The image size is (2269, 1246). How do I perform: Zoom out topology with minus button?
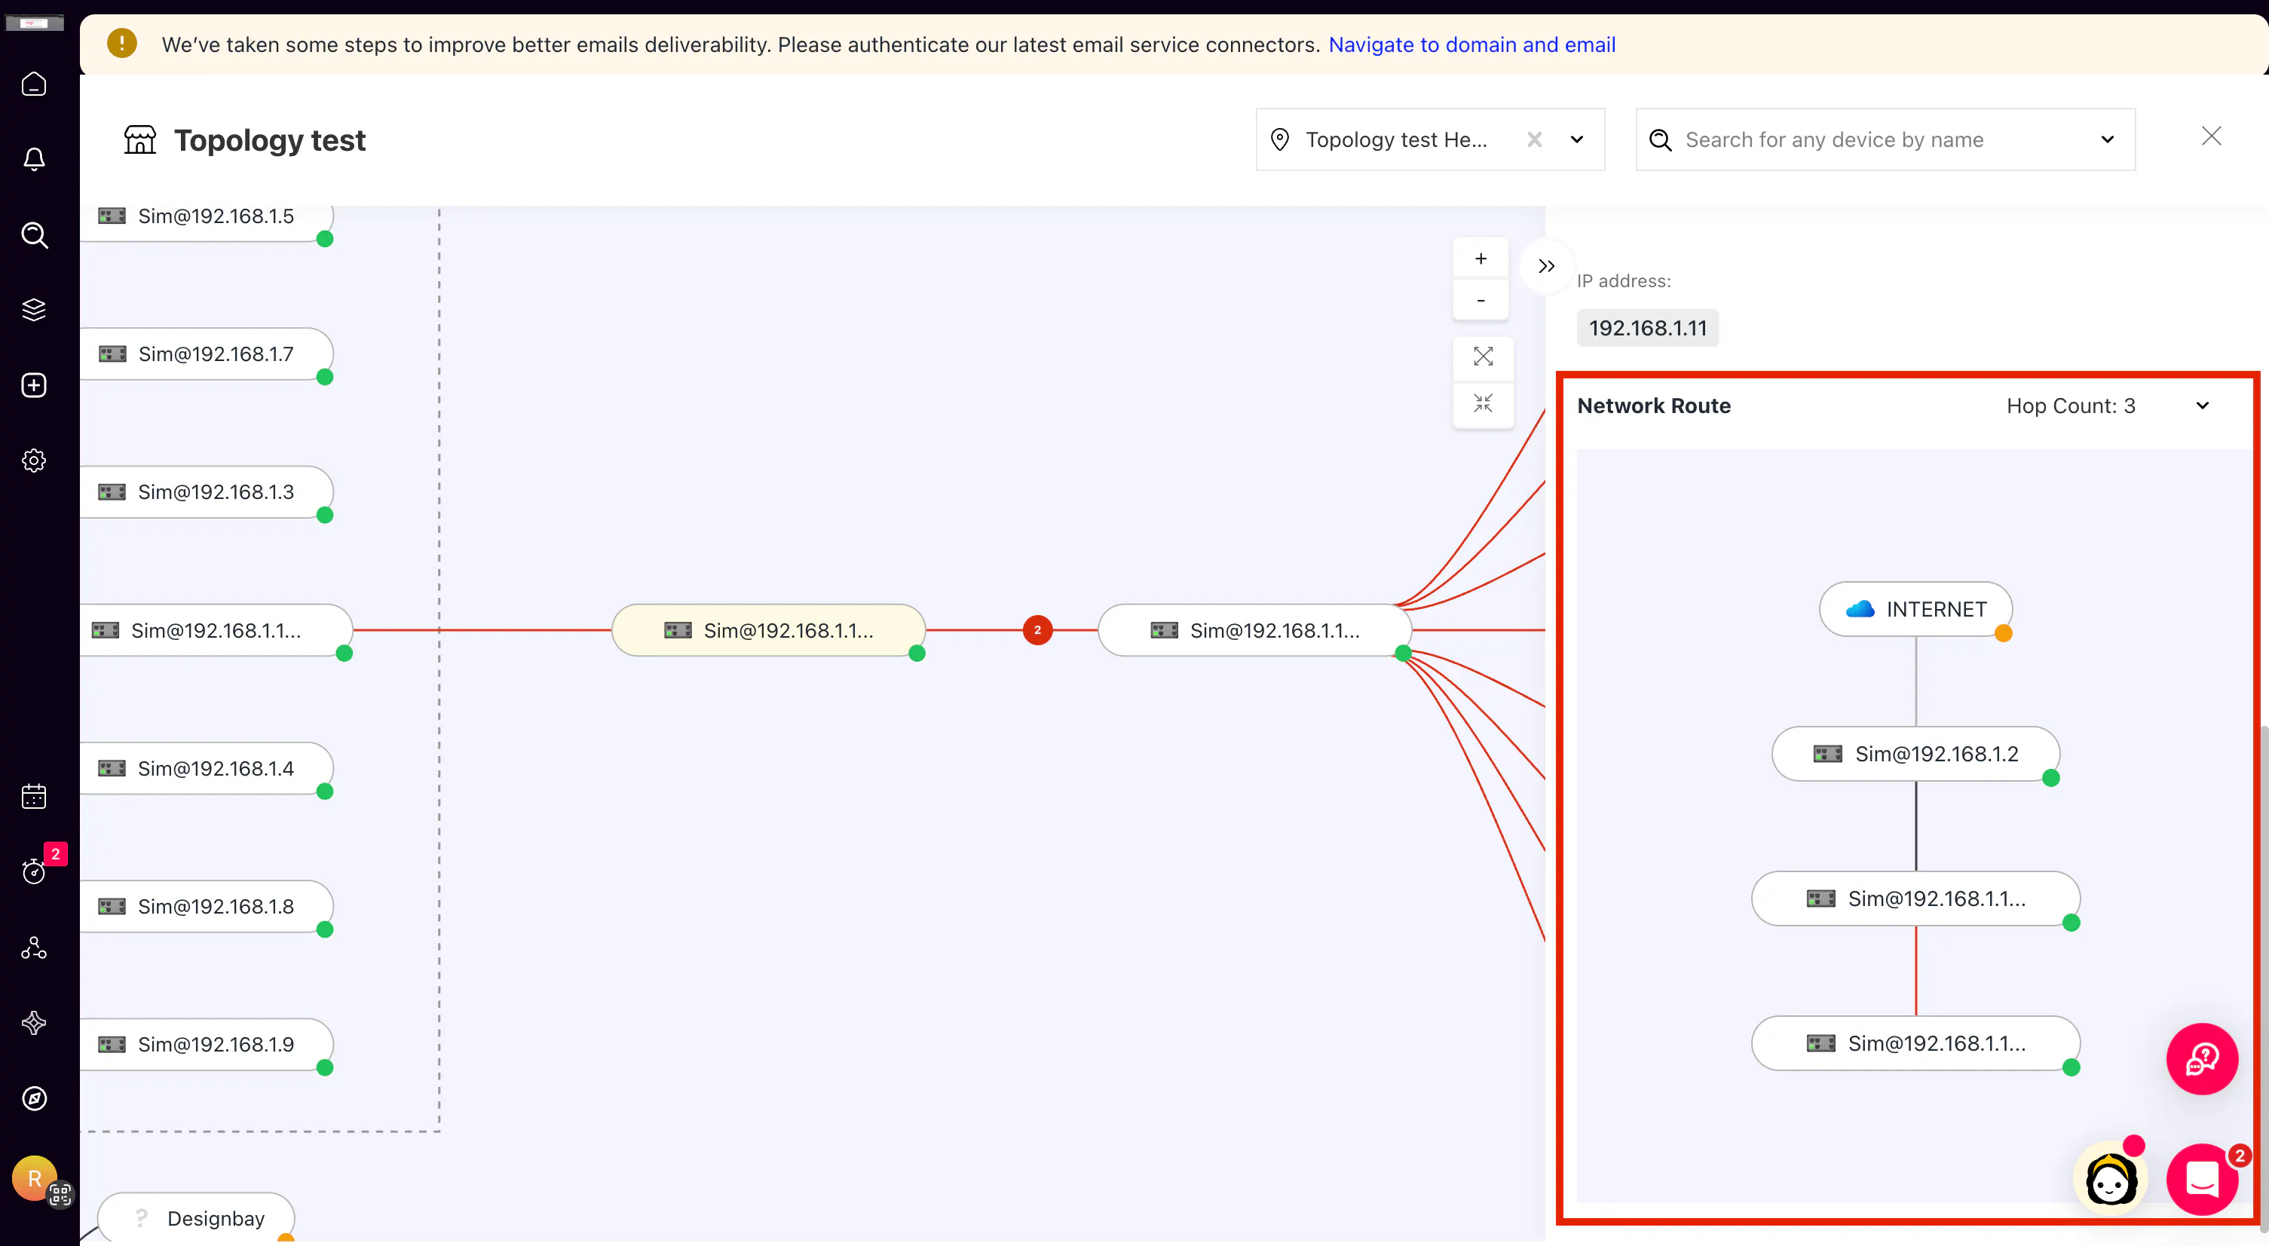pos(1481,300)
